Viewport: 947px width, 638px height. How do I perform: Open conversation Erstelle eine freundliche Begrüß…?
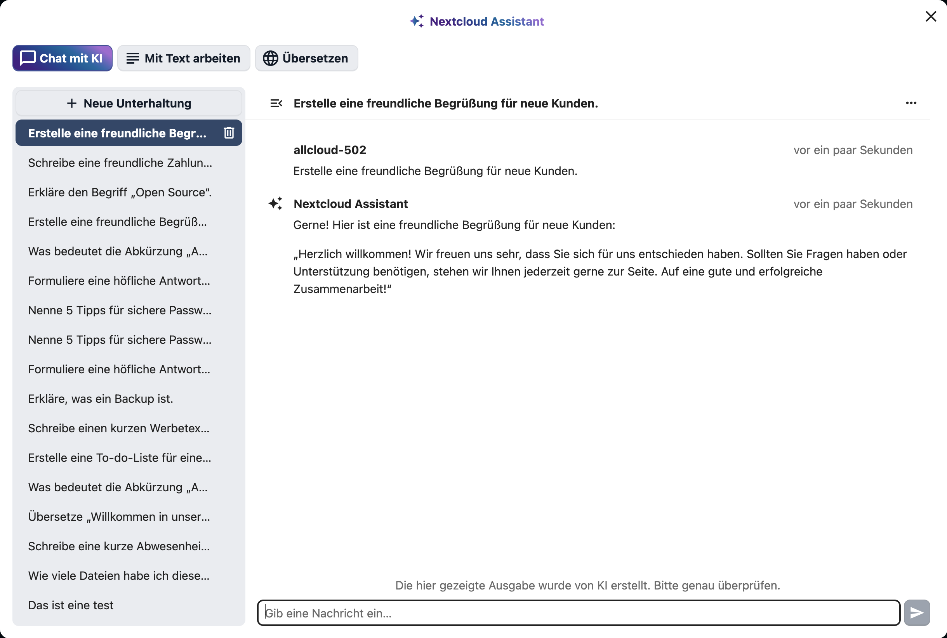129,222
